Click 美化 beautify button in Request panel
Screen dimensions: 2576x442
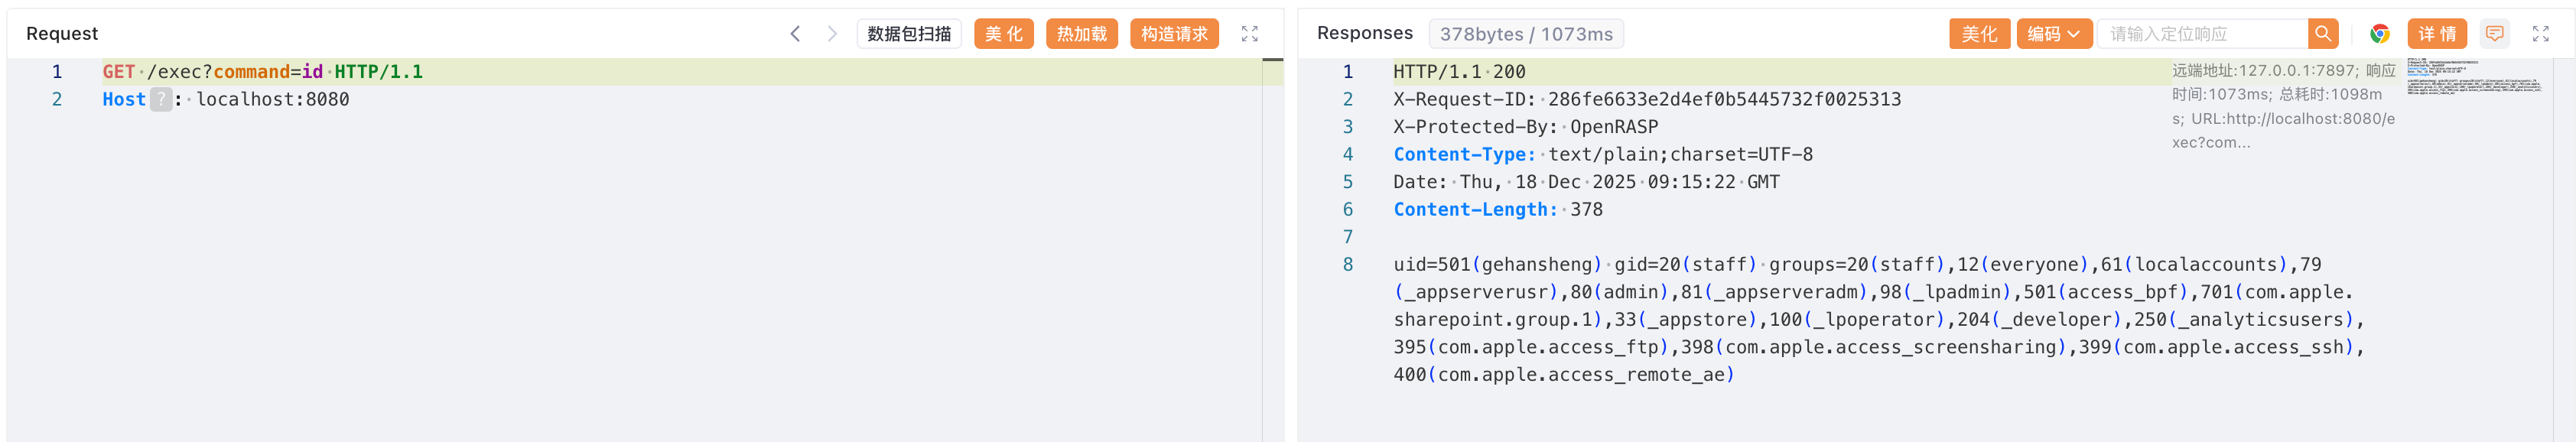click(1003, 34)
